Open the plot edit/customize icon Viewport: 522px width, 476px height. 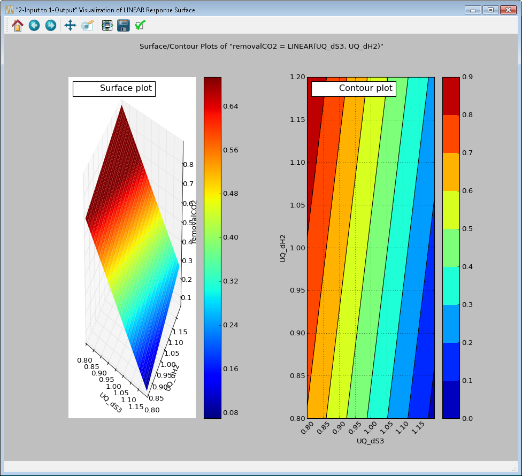pos(87,25)
